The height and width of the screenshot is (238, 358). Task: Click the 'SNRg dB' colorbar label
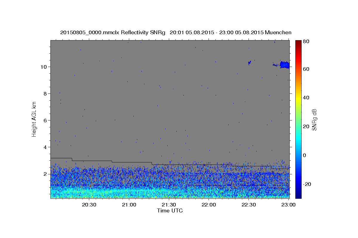(x=314, y=120)
